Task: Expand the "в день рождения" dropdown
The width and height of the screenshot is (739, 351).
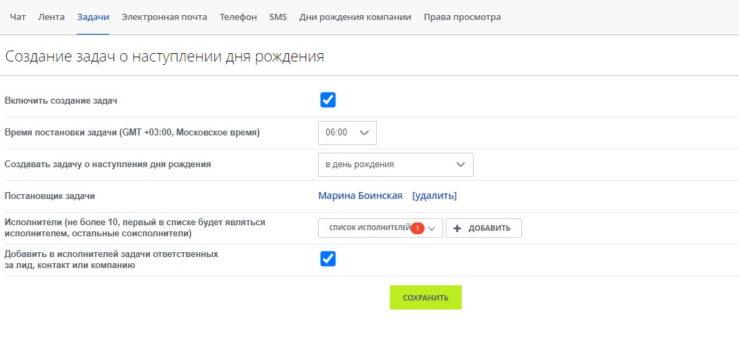Action: [395, 164]
